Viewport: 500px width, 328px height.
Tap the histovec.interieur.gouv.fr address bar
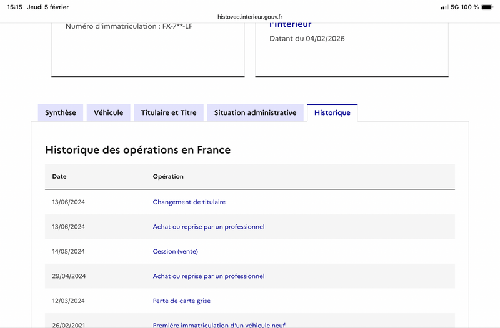click(x=250, y=17)
